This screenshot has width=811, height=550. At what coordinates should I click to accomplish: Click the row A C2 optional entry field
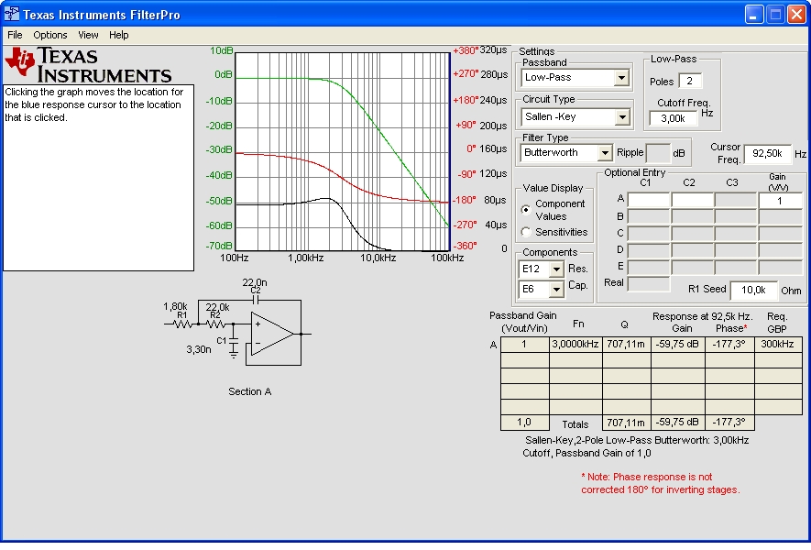point(692,201)
